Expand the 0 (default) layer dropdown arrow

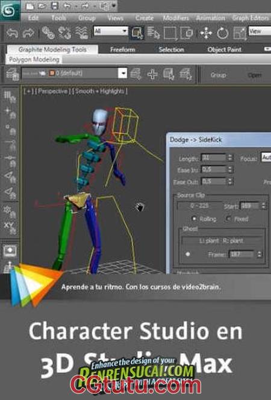click(123, 73)
